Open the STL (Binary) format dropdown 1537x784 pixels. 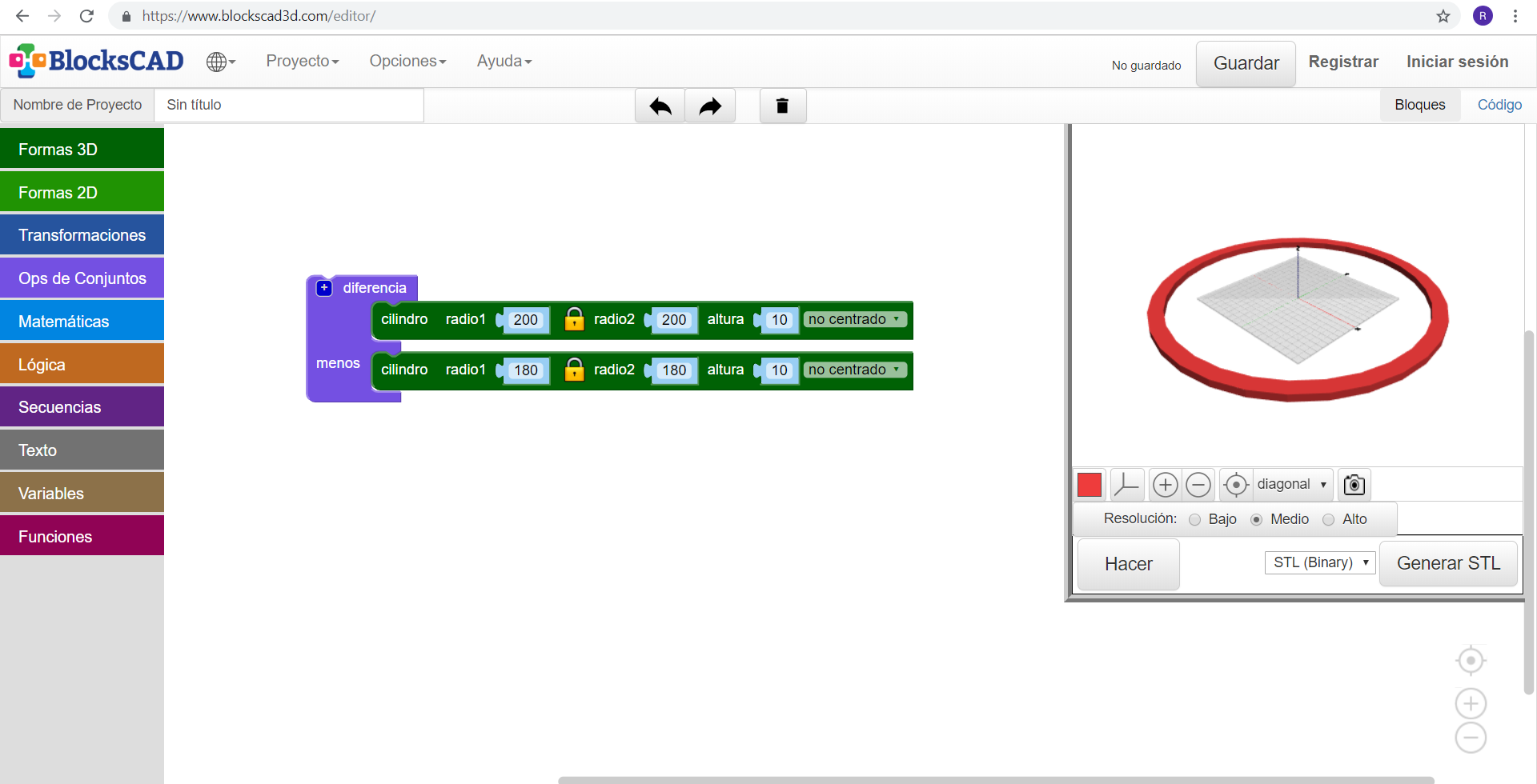[x=1320, y=562]
